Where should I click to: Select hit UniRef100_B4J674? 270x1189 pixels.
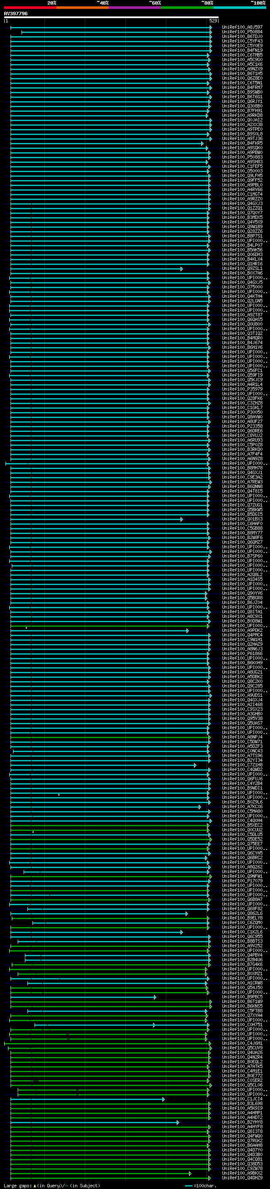pyautogui.click(x=242, y=343)
